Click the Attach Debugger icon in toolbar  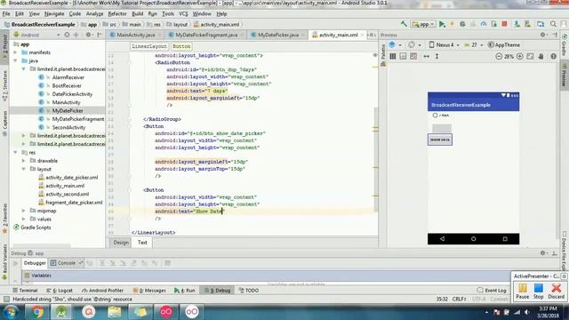pos(494,24)
